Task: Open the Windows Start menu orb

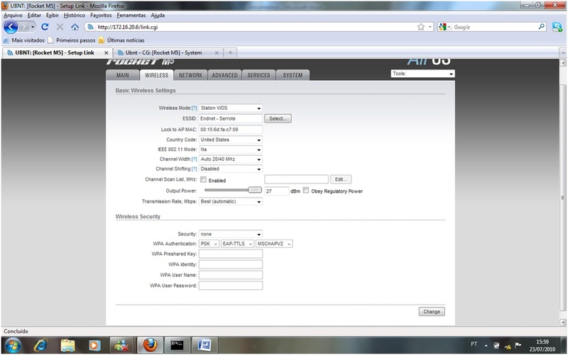Action: coord(13,345)
